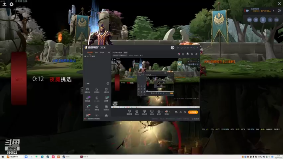Open the message icon in the Douyu title bar
283x159 pixels.
point(181,48)
